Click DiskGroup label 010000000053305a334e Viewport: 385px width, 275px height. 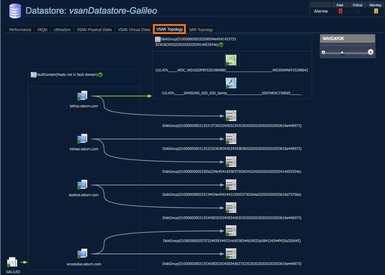[x=232, y=172]
